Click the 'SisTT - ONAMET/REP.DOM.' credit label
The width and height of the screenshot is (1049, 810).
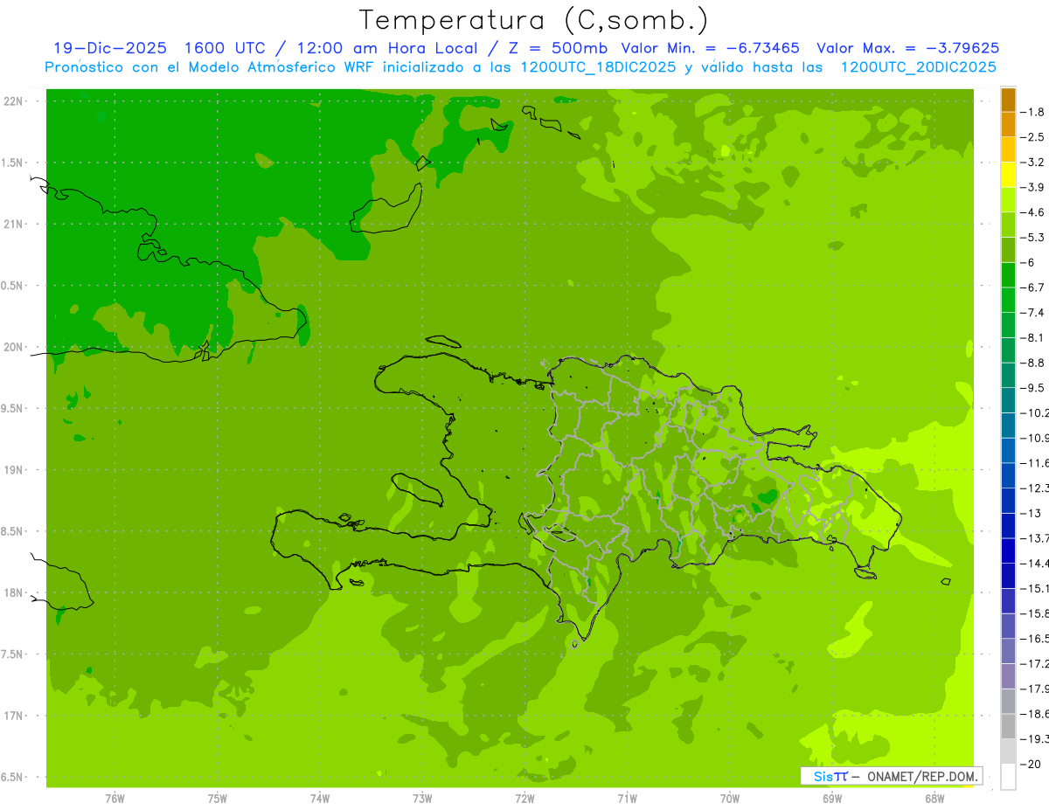(893, 776)
